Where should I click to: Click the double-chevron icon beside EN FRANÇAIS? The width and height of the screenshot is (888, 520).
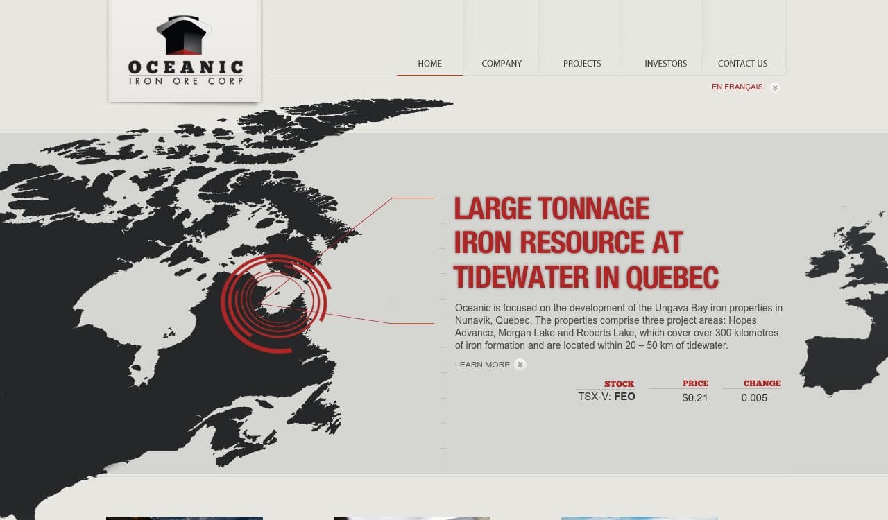point(775,88)
